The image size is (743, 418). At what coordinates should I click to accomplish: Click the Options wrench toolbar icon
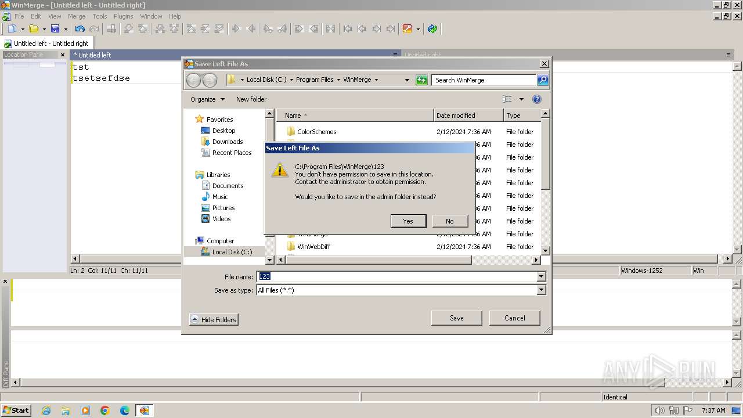[x=407, y=28]
